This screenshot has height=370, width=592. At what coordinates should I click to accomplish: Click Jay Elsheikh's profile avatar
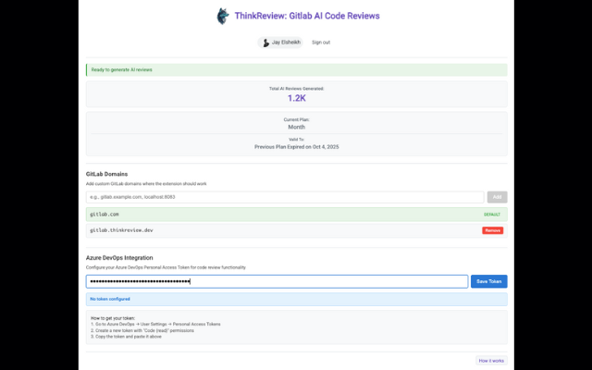[265, 43]
